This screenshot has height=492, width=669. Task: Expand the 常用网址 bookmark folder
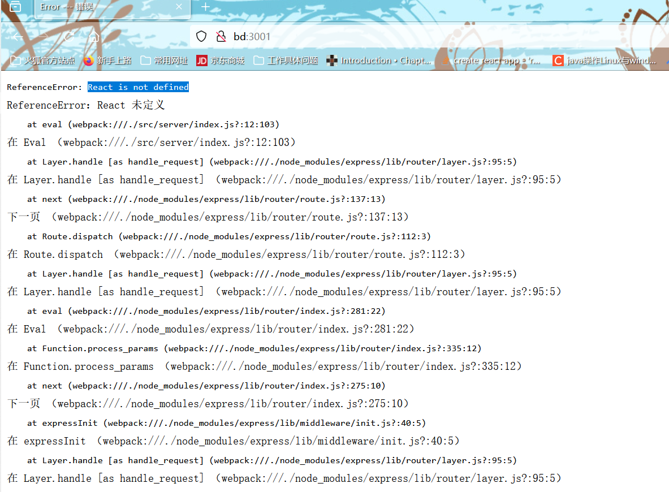(164, 61)
